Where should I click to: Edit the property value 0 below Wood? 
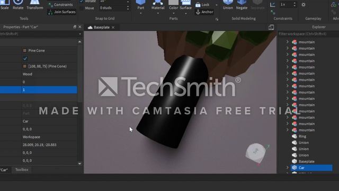point(49,82)
